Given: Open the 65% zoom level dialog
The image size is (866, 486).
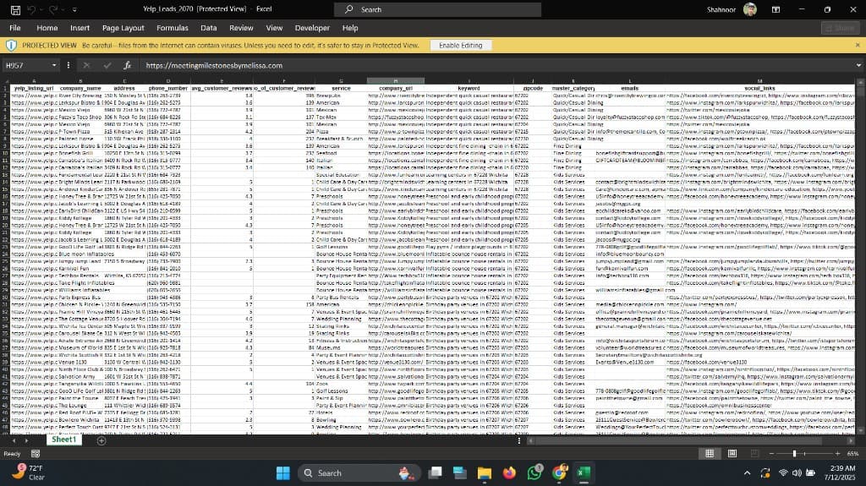Looking at the screenshot, I should pos(852,453).
